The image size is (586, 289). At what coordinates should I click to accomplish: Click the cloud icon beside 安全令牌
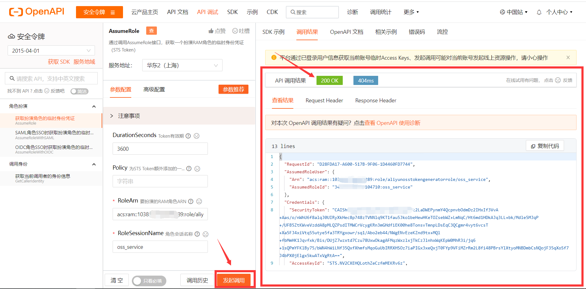[x=11, y=37]
